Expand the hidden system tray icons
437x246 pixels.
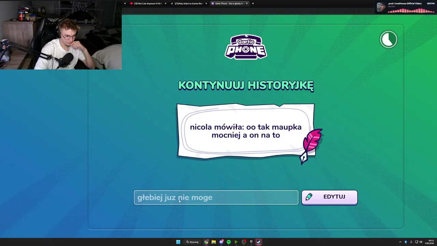point(400,242)
